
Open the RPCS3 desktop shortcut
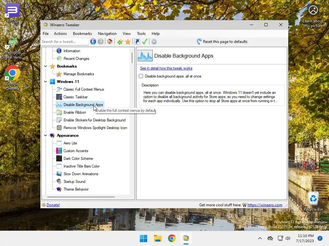pyautogui.click(x=13, y=13)
